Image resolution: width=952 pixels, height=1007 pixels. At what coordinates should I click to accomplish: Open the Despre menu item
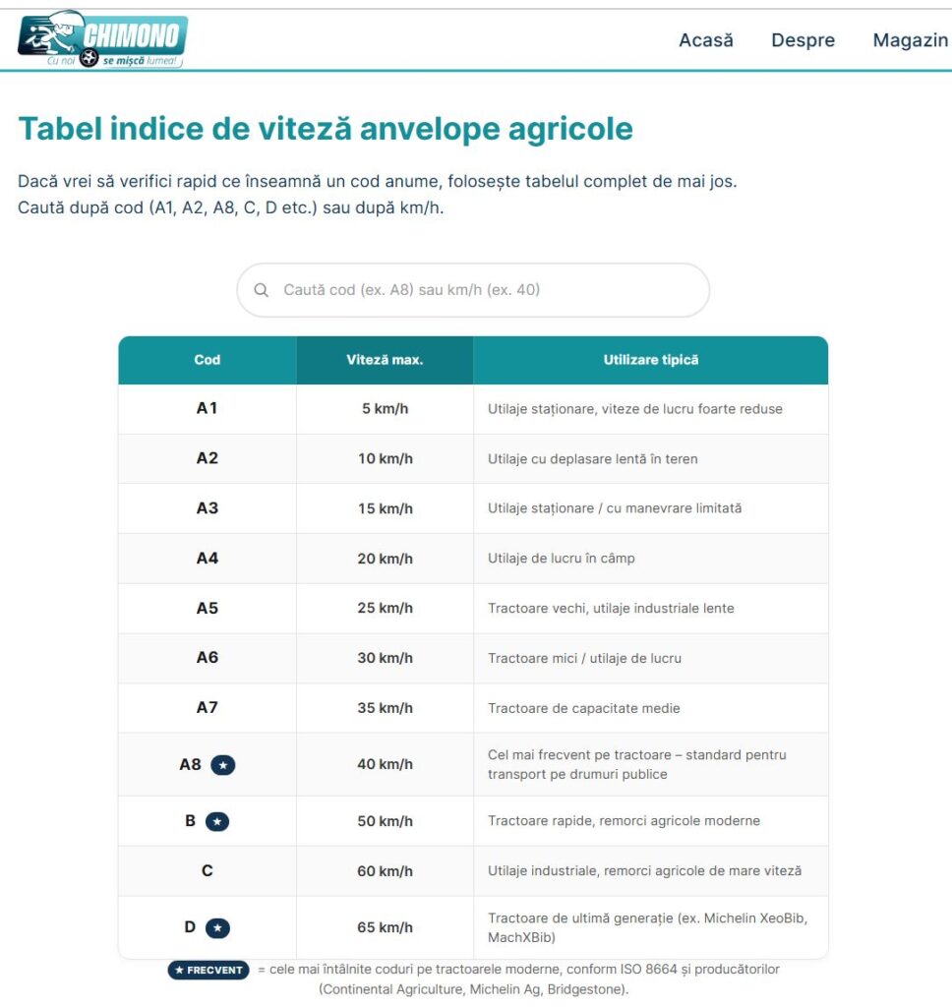tap(803, 39)
